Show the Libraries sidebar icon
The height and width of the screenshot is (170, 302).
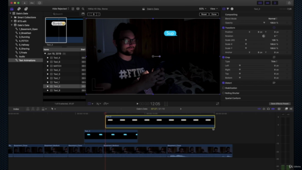click(x=12, y=9)
